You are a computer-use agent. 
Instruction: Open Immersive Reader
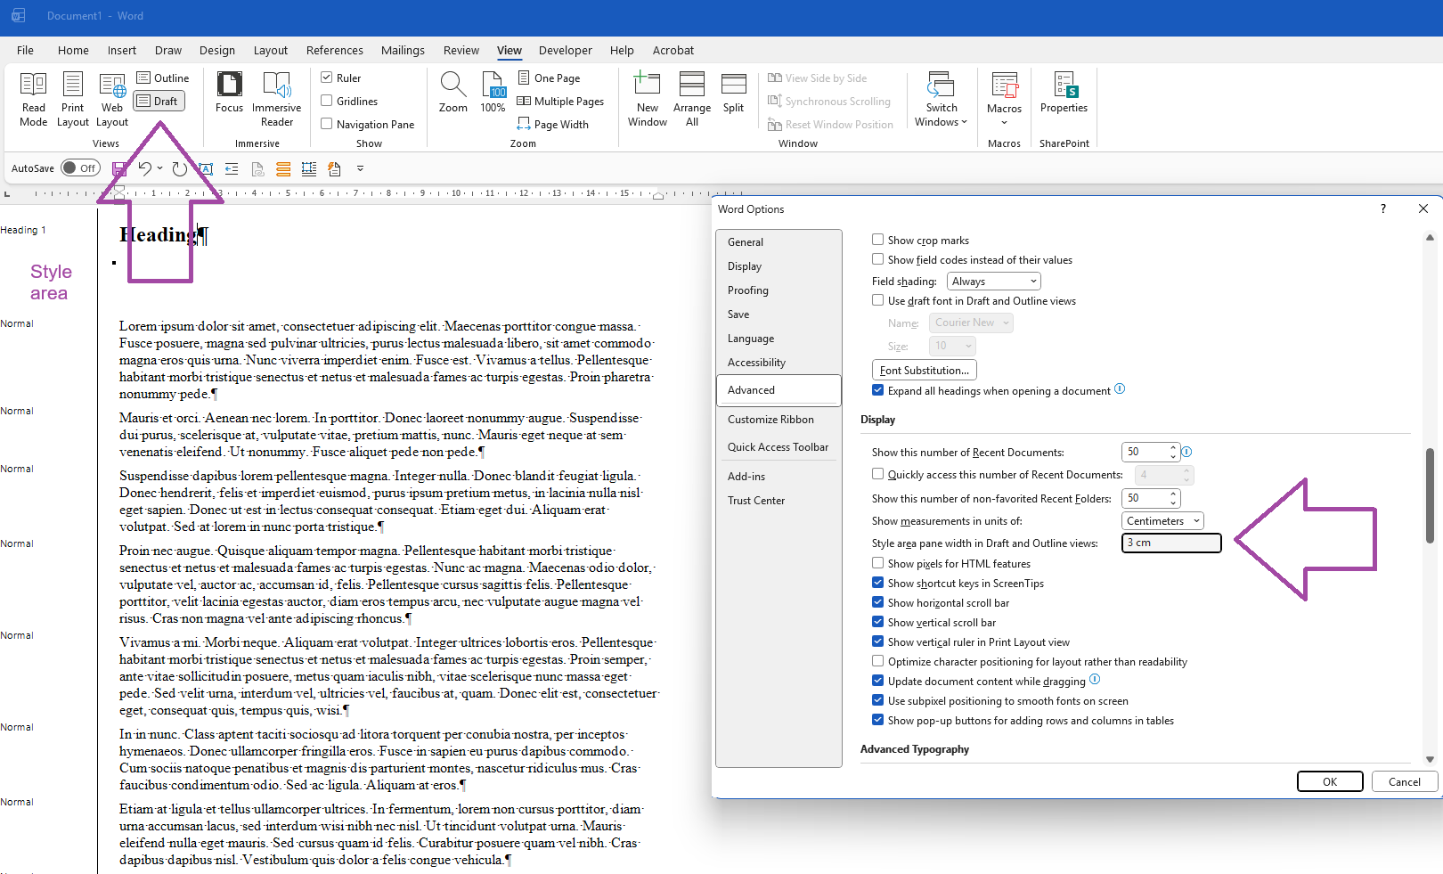coord(277,100)
